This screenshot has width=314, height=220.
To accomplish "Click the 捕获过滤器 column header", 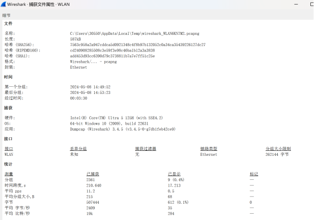I will point(145,149).
